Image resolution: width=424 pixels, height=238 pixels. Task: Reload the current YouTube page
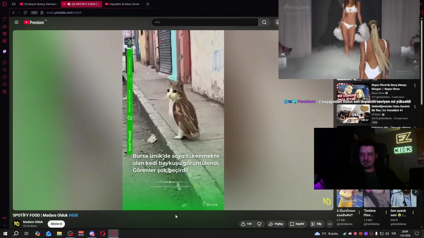25,13
